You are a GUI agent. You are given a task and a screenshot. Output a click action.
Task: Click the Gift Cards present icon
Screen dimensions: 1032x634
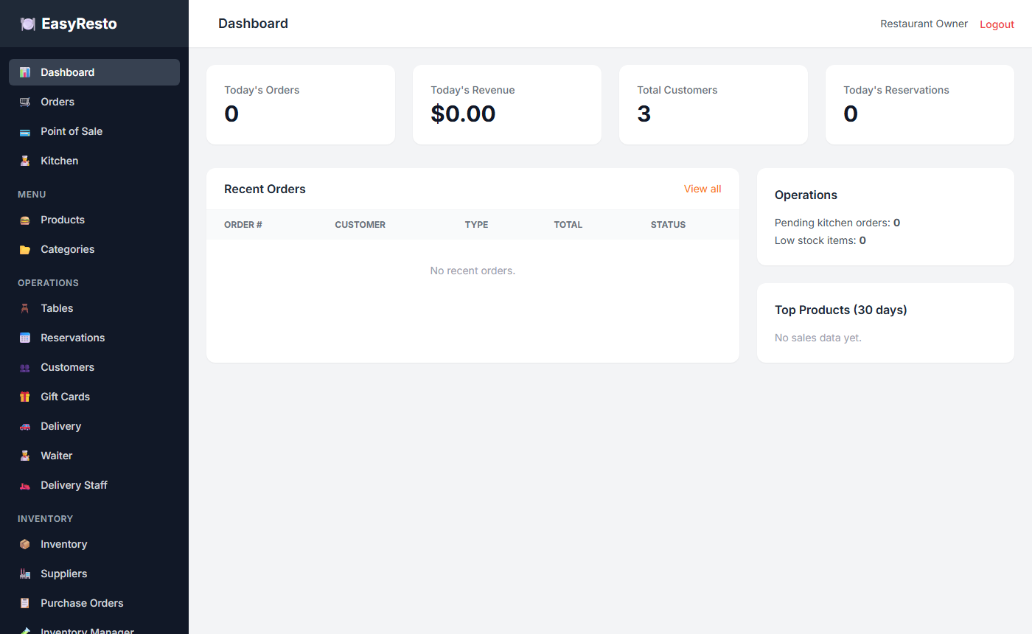(x=25, y=397)
